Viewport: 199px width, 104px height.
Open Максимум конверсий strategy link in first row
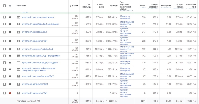[x=125, y=17]
